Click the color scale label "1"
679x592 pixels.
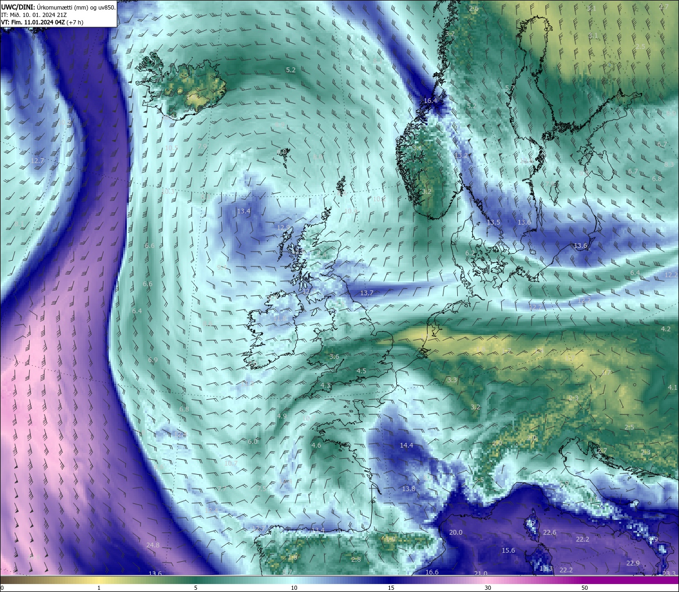pyautogui.click(x=99, y=588)
